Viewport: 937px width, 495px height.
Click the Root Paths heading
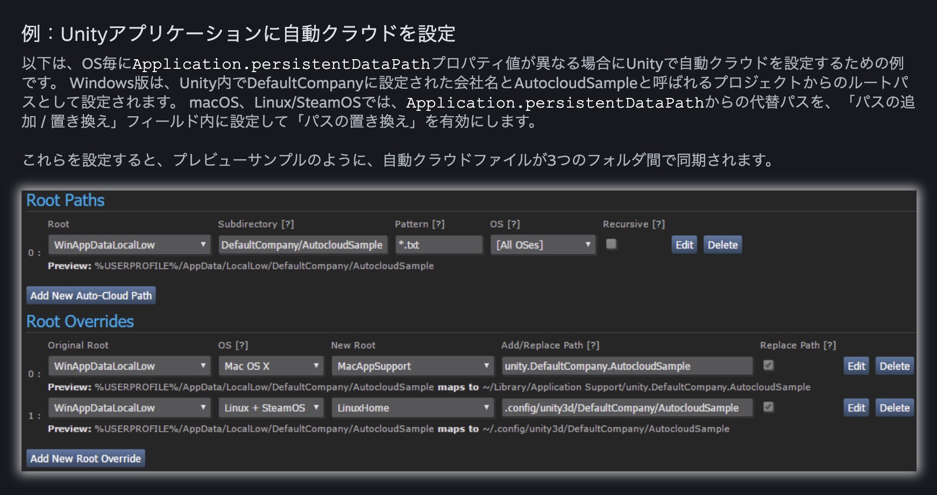point(66,200)
